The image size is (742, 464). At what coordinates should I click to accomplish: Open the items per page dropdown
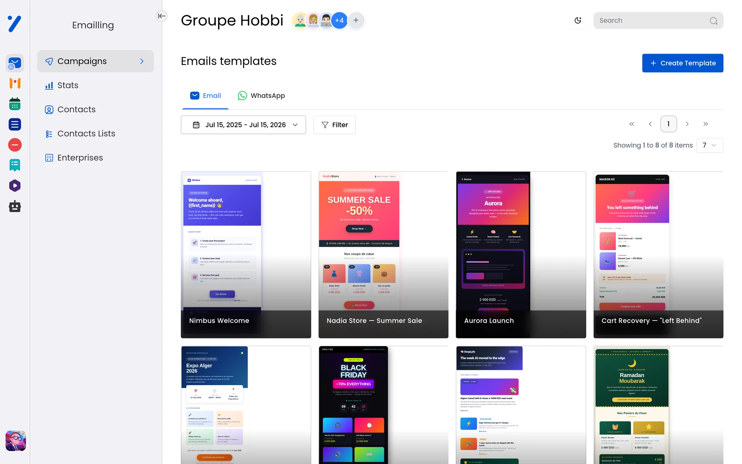pos(710,145)
